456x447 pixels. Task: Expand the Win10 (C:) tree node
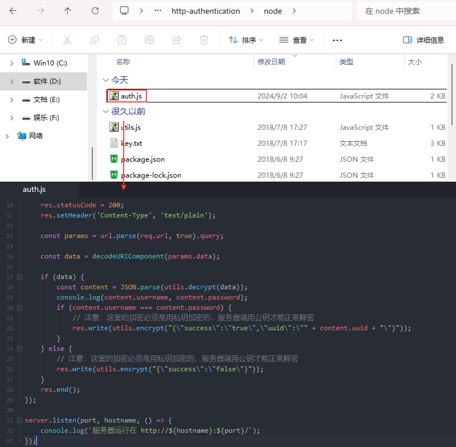click(11, 63)
